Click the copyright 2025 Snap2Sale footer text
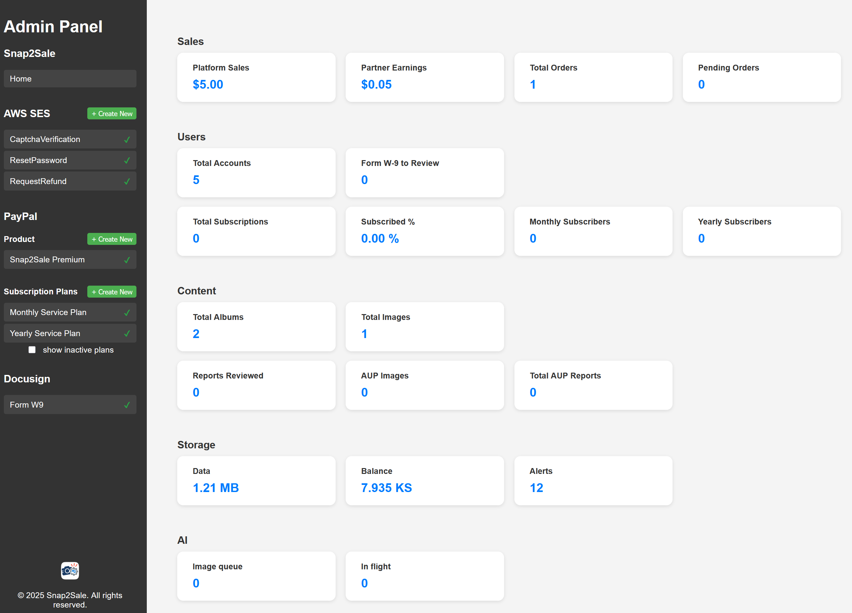Screen dimensions: 852x613 click(70, 600)
